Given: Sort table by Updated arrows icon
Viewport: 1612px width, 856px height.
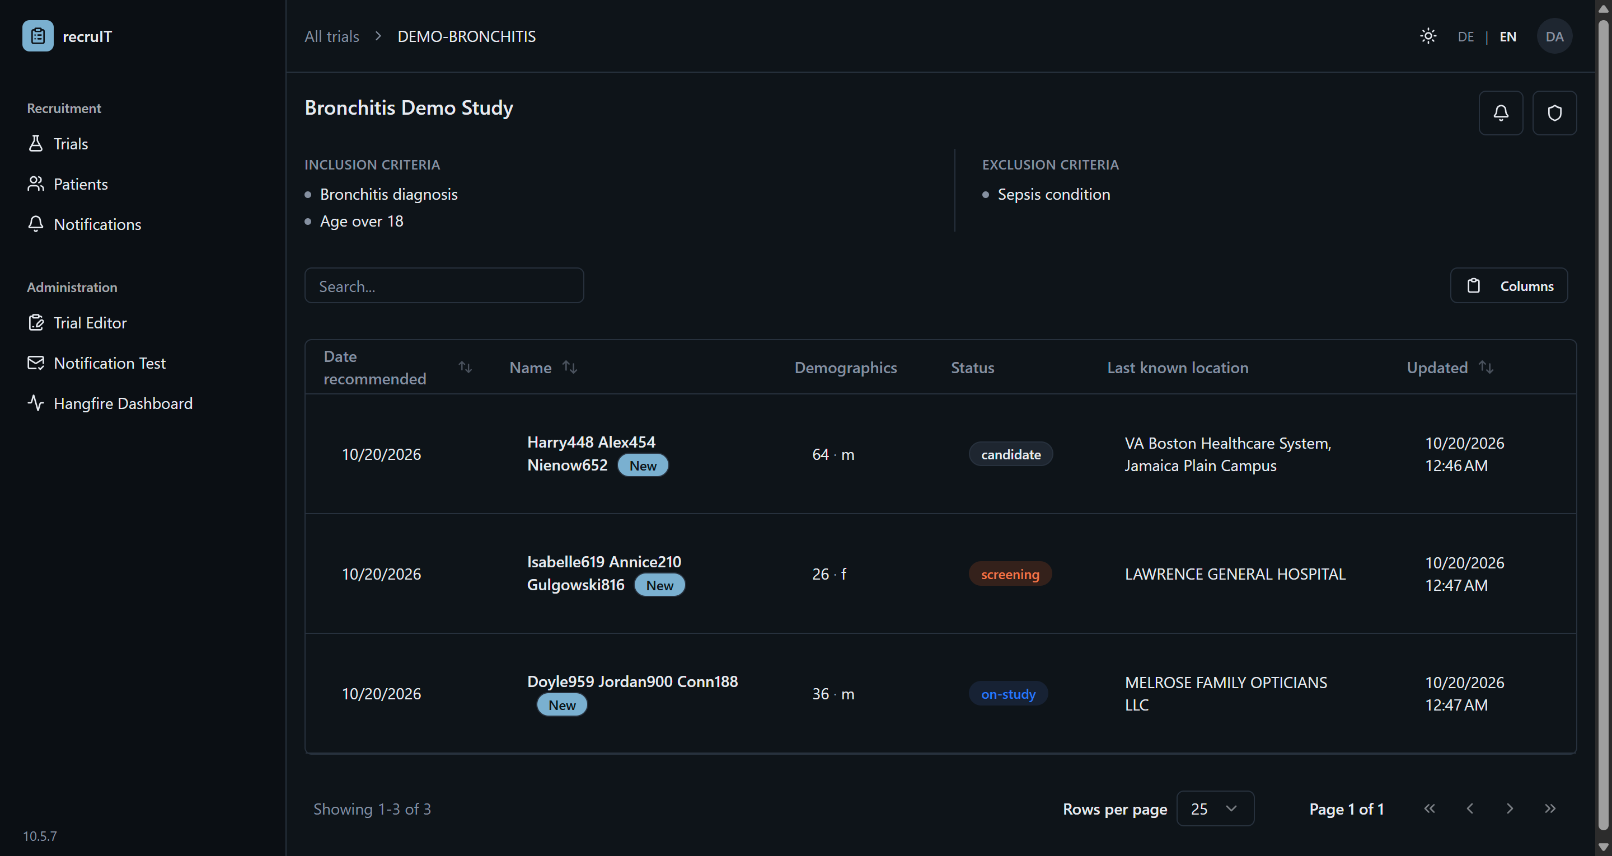Looking at the screenshot, I should tap(1486, 366).
